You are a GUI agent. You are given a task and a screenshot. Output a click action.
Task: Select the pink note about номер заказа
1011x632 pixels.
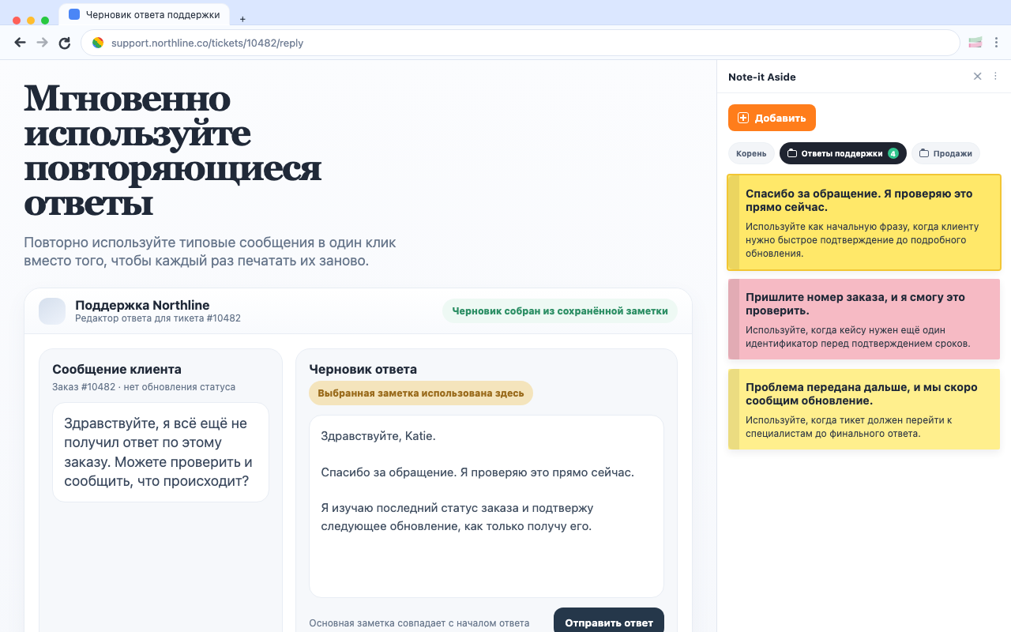(x=863, y=319)
